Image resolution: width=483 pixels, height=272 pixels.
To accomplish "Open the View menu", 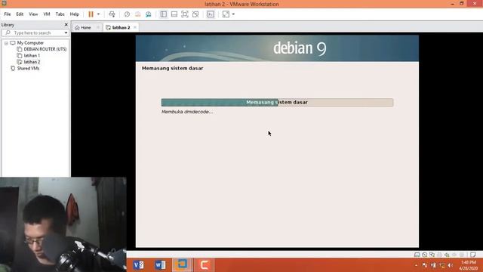I will (33, 14).
